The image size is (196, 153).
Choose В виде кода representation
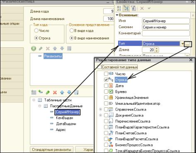coord(72,31)
